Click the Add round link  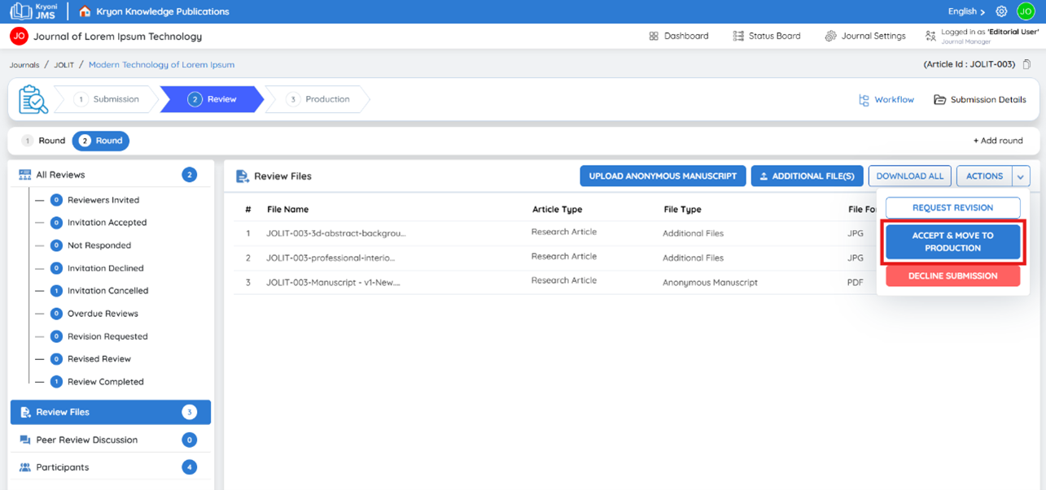(998, 141)
